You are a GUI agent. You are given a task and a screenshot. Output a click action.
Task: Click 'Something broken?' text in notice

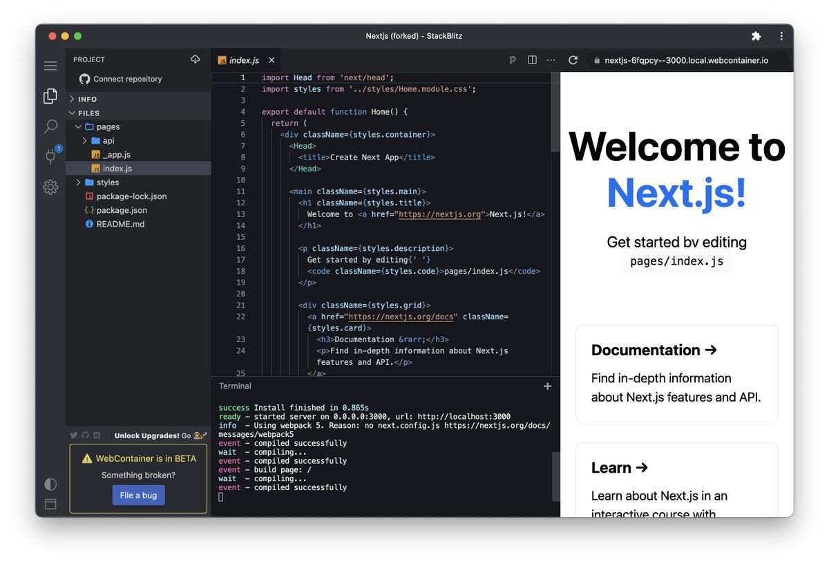tap(138, 475)
